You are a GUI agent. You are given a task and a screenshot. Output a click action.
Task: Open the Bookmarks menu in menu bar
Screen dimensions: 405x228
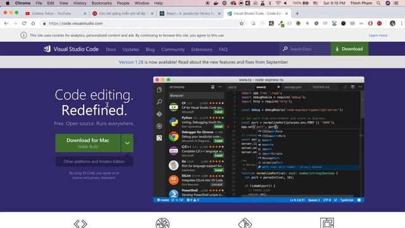(101, 3)
